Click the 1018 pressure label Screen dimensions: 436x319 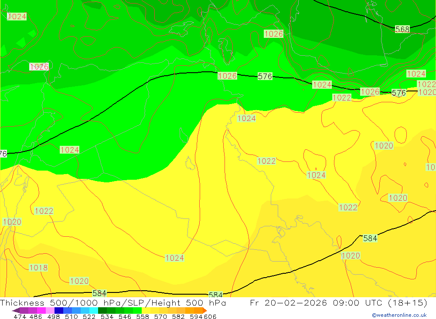(x=38, y=268)
